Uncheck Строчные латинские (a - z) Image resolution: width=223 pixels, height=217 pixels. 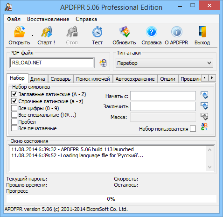tap(14, 101)
